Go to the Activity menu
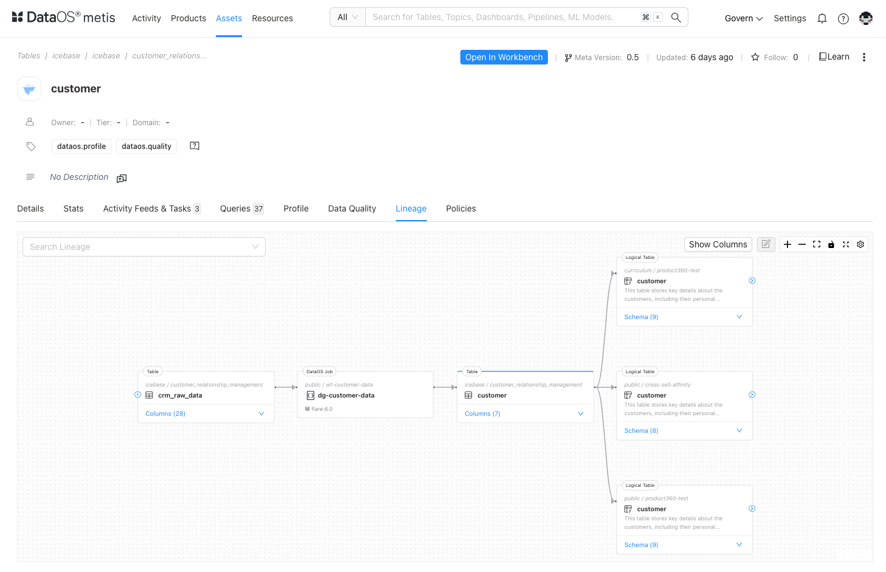The width and height of the screenshot is (886, 572). tap(147, 19)
